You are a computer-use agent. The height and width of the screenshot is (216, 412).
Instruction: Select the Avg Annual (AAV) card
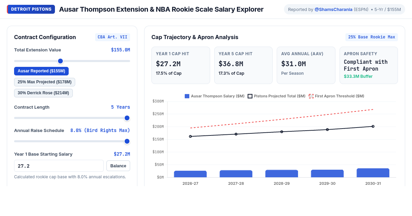[x=306, y=65]
